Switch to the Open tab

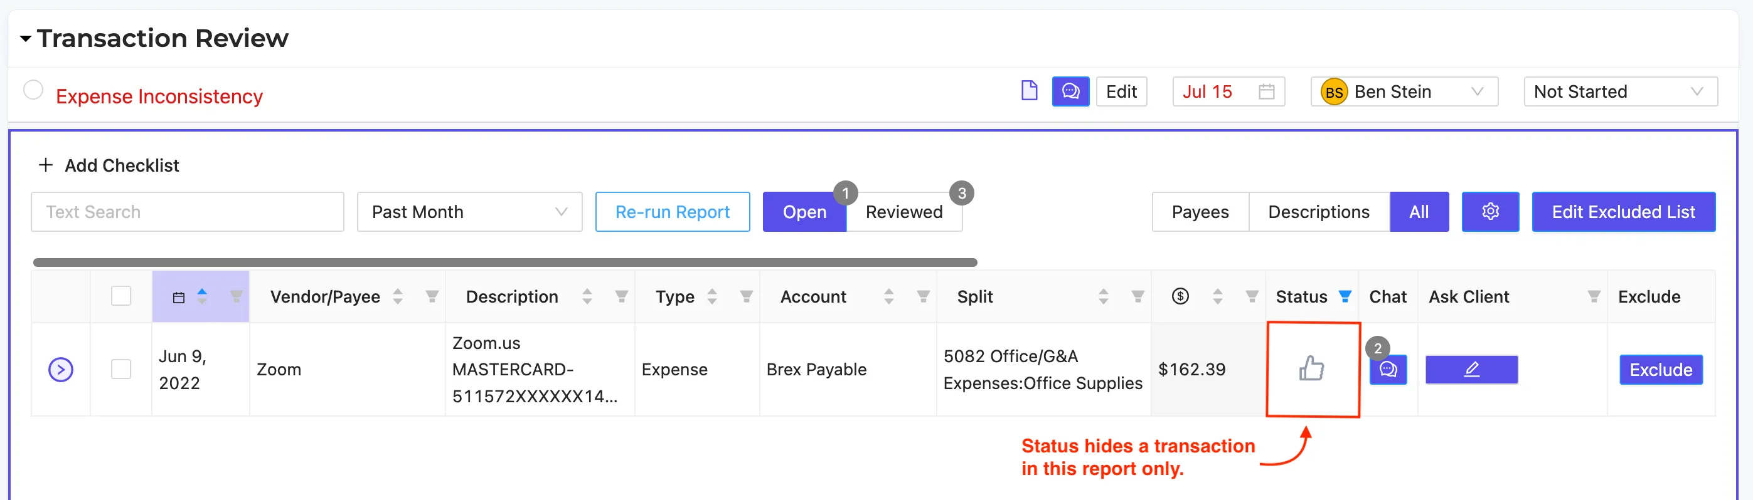click(804, 212)
